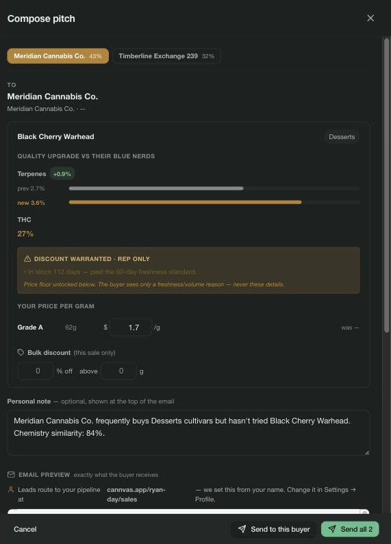
Task: Click the email preview envelope icon
Action: [11, 474]
